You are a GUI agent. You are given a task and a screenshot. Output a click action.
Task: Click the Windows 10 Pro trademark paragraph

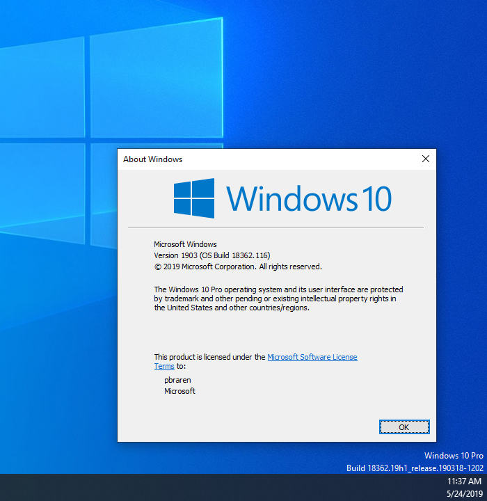[x=278, y=299]
